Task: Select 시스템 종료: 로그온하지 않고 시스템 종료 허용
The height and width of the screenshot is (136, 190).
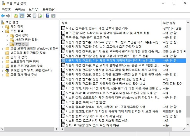Action: [124, 121]
